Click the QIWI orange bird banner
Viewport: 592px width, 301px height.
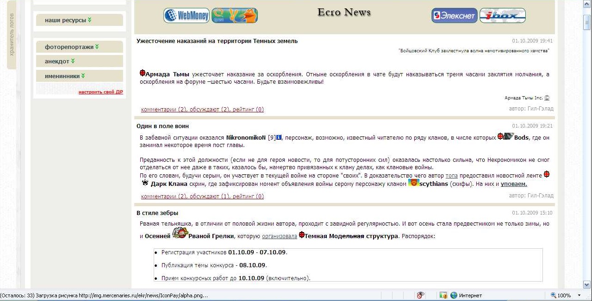coord(235,15)
